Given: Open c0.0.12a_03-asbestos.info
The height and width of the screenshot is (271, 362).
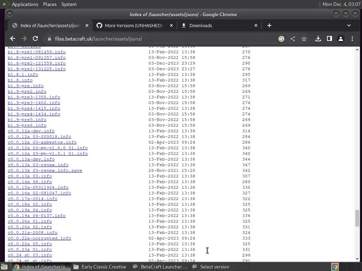Looking at the screenshot, I should [x=42, y=142].
